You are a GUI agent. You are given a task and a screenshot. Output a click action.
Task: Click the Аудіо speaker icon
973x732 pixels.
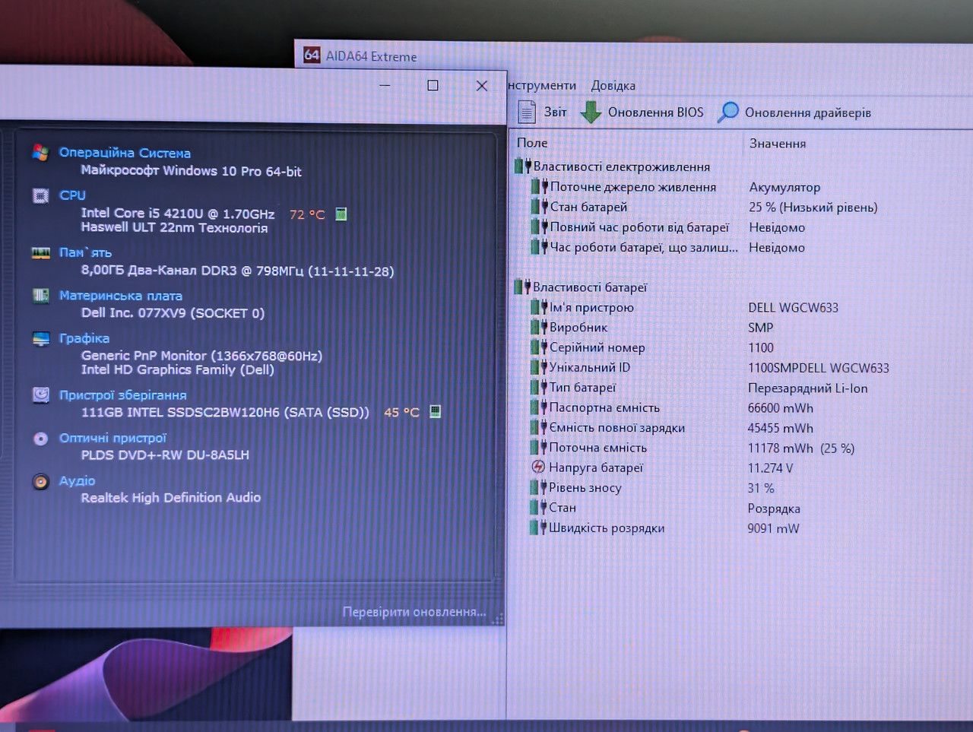coord(40,481)
